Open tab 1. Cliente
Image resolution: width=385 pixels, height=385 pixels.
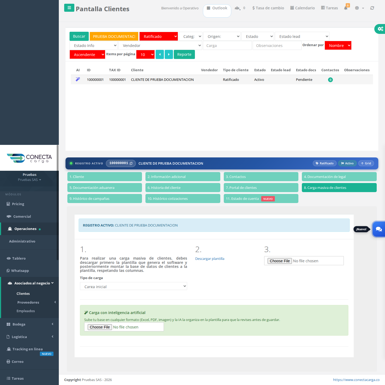[105, 177]
